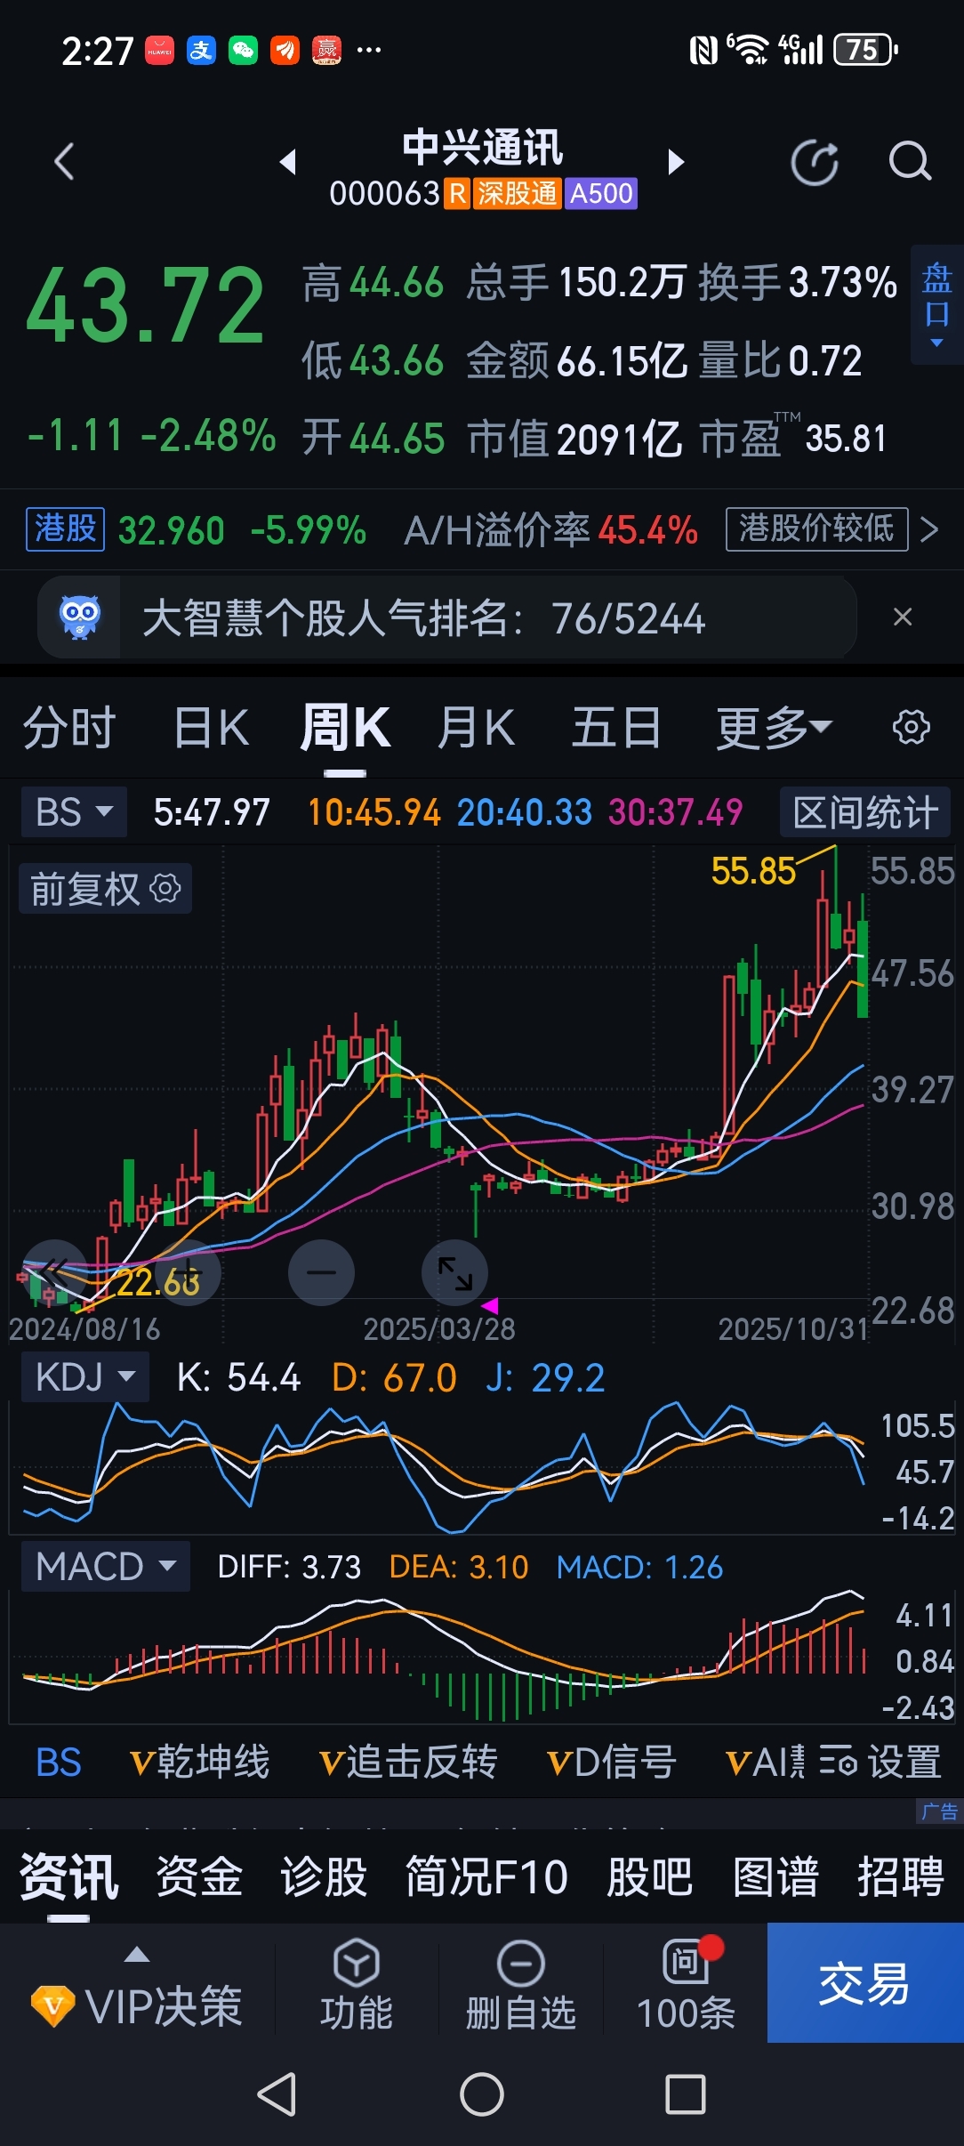Screen dimensions: 964x2146
Task: Tap the back arrow at top left
Action: click(64, 162)
